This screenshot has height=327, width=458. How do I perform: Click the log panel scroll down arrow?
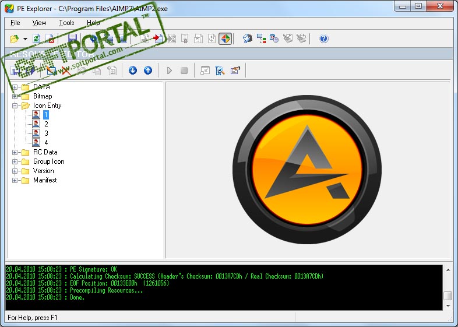pos(448,305)
